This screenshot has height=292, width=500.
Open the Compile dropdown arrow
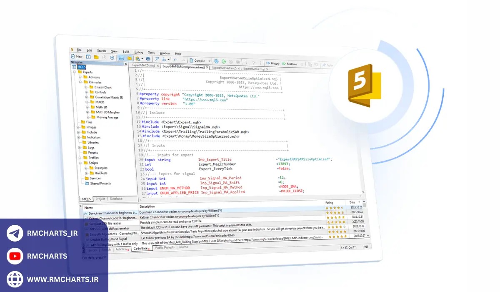point(210,61)
